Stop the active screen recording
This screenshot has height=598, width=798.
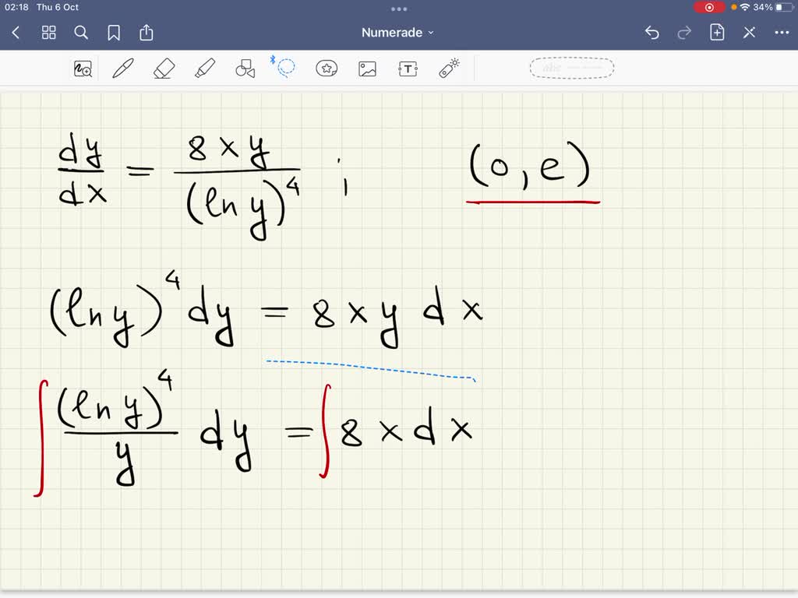(709, 7)
